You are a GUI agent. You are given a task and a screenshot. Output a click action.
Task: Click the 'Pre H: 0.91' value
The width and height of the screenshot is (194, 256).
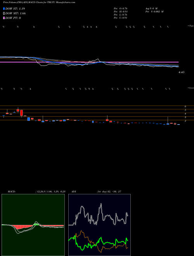(121, 12)
